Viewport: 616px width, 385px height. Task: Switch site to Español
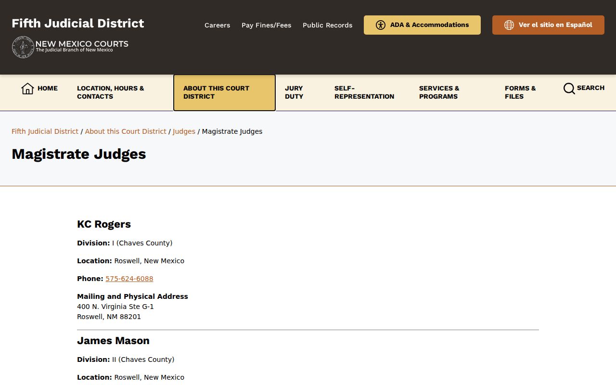coord(548,25)
